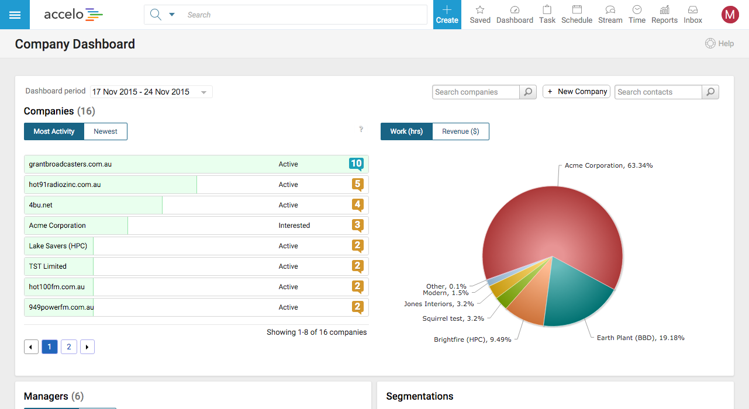Open the Schedule calendar icon
Image resolution: width=749 pixels, height=409 pixels.
(577, 10)
